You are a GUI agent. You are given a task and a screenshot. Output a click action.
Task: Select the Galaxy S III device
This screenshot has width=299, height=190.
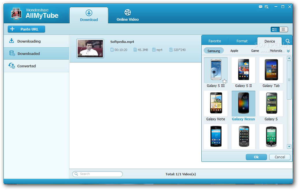tap(216, 73)
